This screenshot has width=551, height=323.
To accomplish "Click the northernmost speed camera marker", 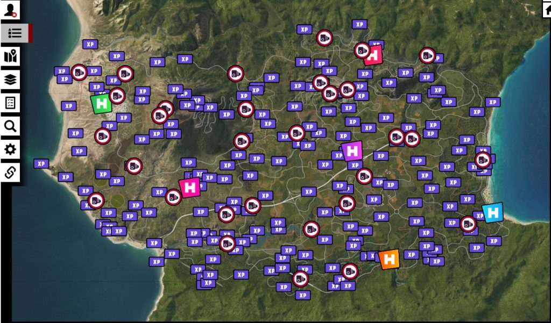I will 324,38.
